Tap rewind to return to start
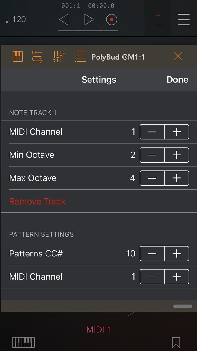The width and height of the screenshot is (197, 351). point(64,20)
